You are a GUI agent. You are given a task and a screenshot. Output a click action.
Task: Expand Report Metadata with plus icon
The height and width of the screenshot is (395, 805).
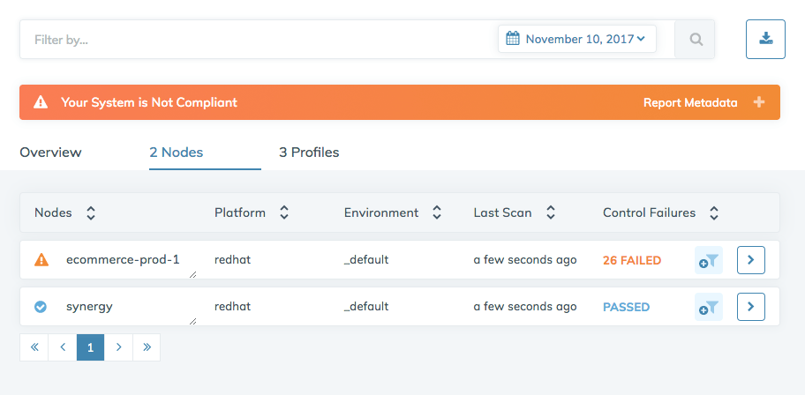pyautogui.click(x=758, y=102)
